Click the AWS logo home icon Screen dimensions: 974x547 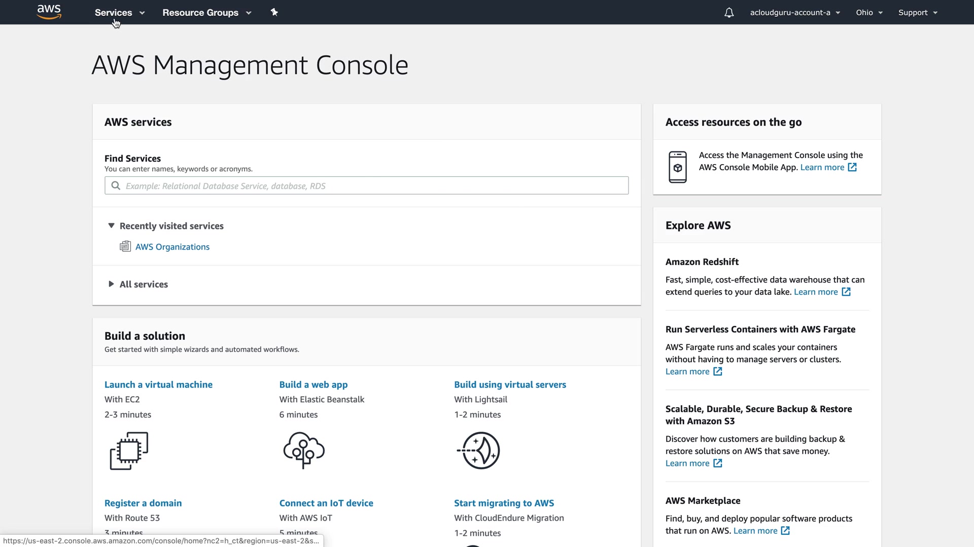pos(49,12)
